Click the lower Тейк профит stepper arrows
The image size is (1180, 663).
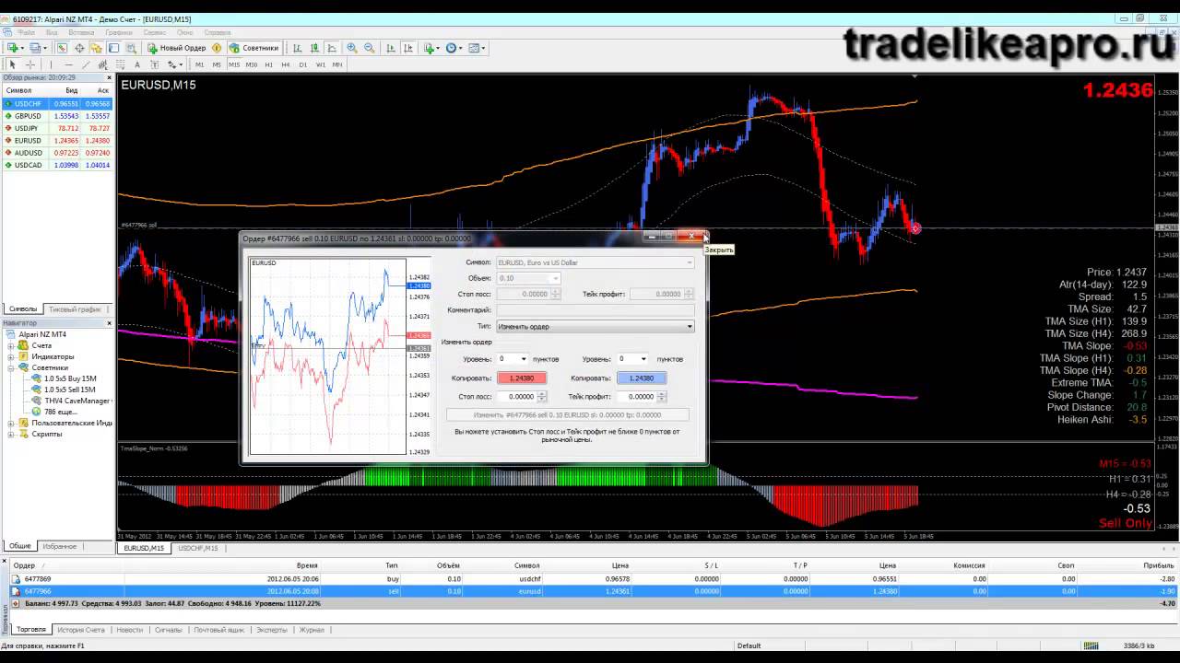(x=662, y=397)
